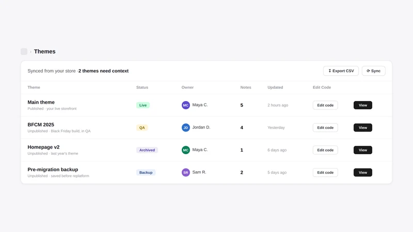Open Edit code for Homepage v2

click(x=325, y=150)
